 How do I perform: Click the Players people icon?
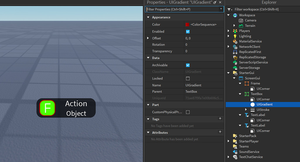tap(235, 31)
